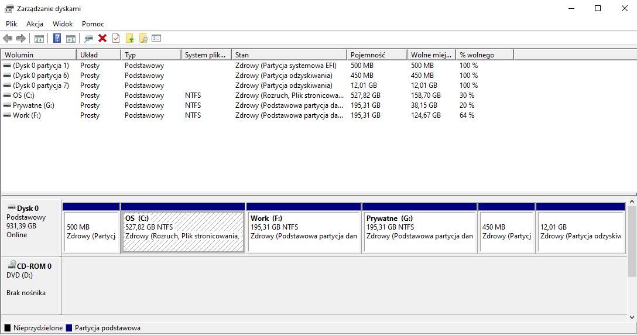Open the Pomoc menu
The width and height of the screenshot is (637, 335).
pos(93,24)
